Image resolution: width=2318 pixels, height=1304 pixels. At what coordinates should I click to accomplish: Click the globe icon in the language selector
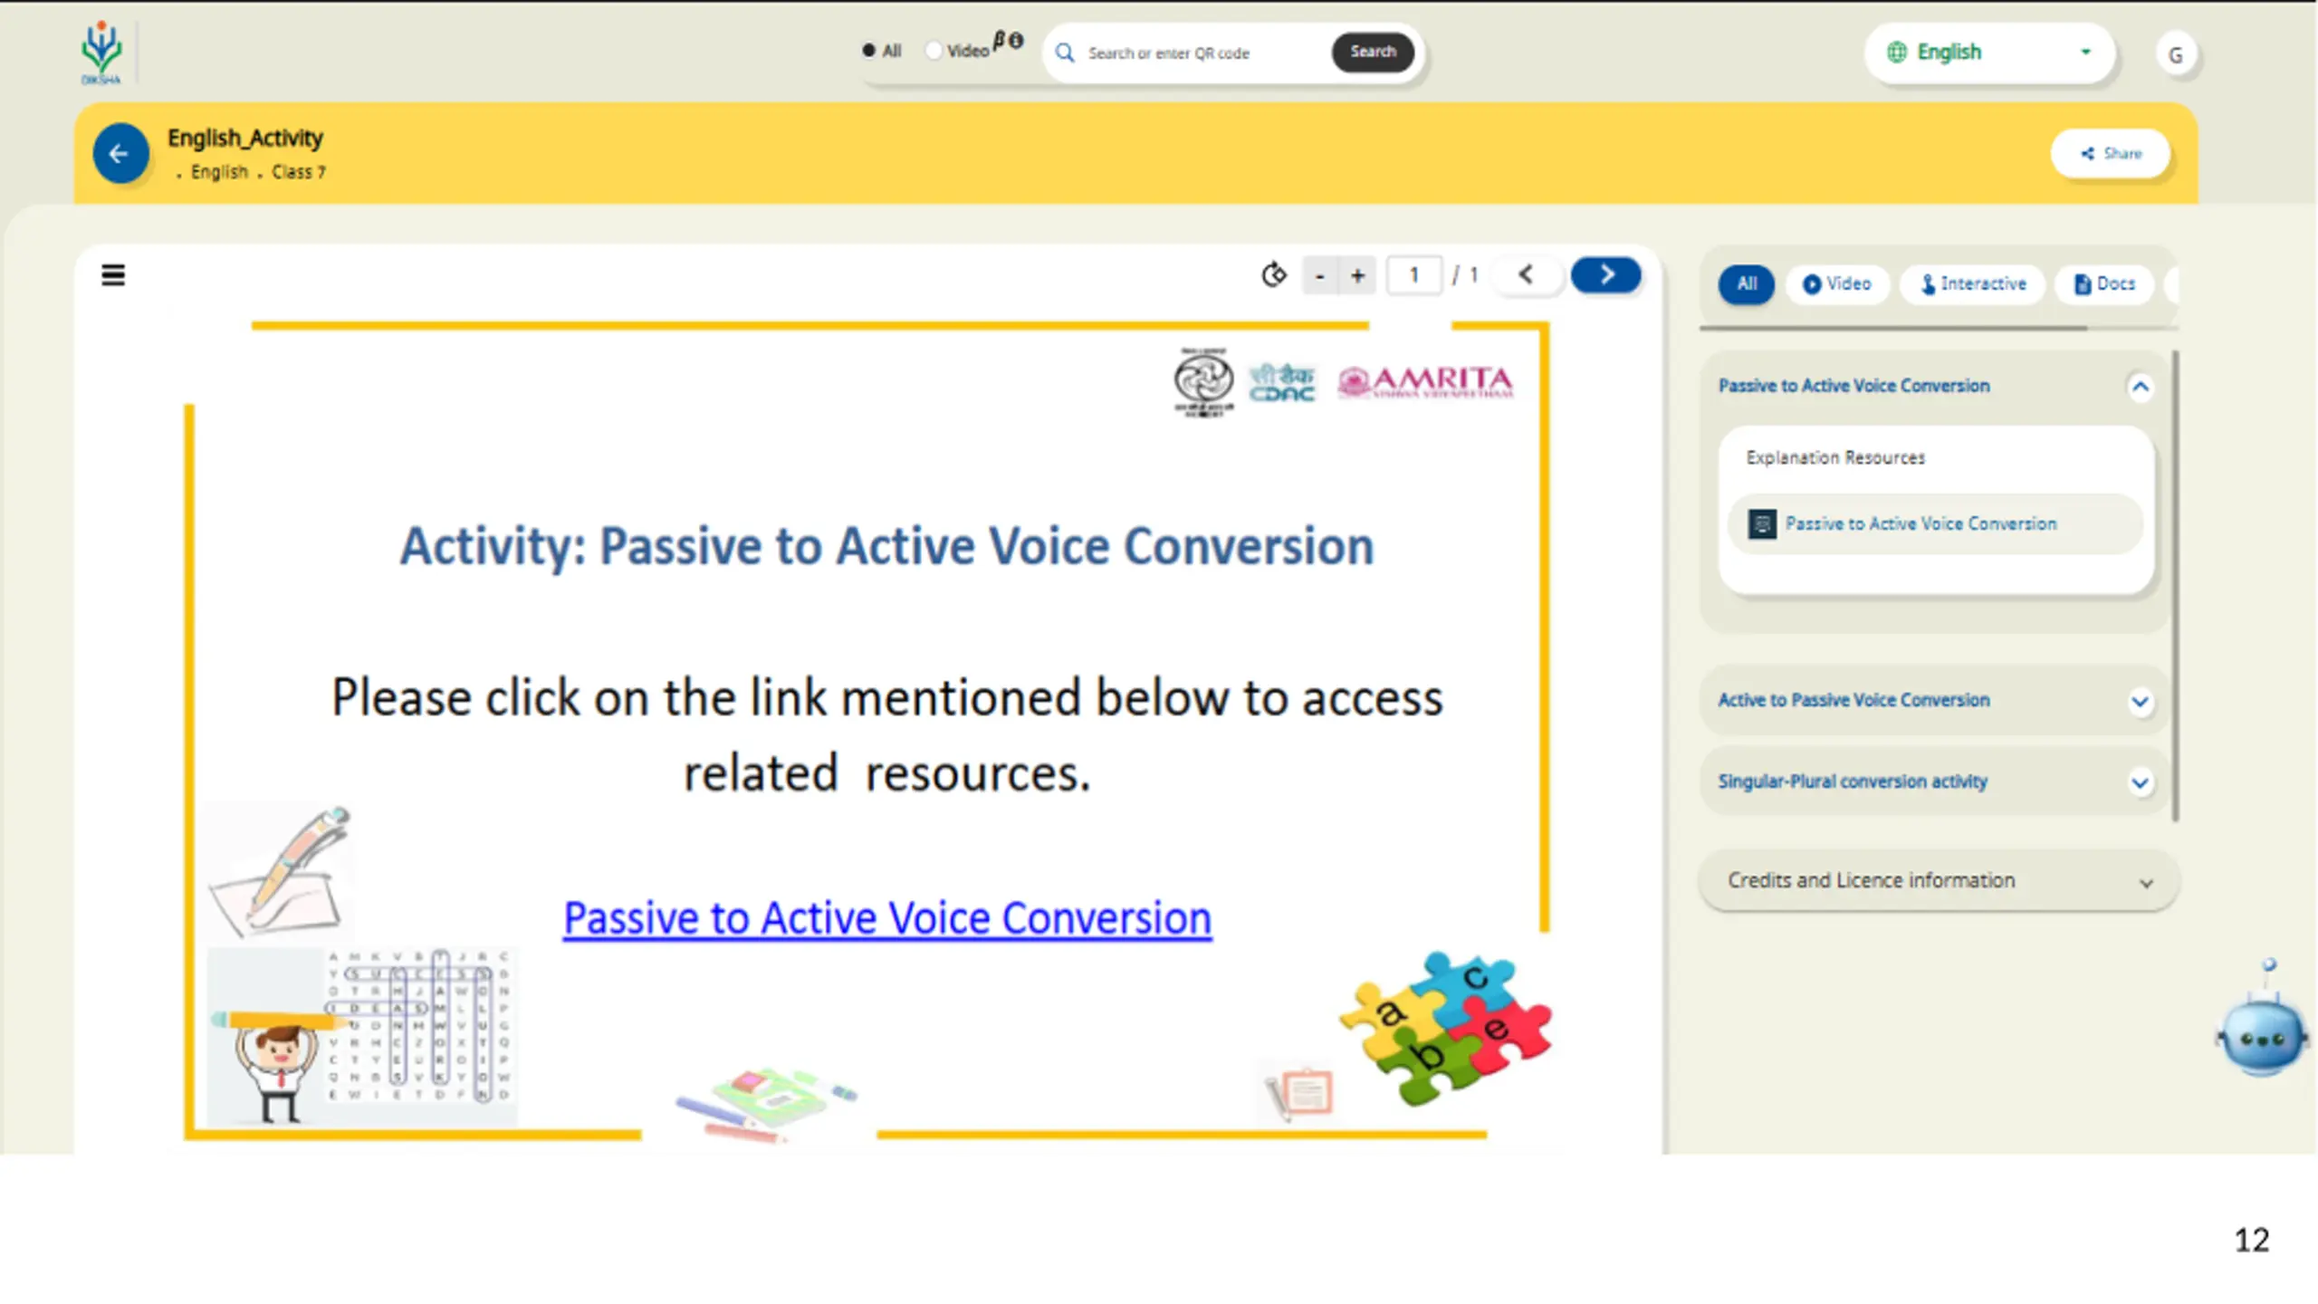1896,52
